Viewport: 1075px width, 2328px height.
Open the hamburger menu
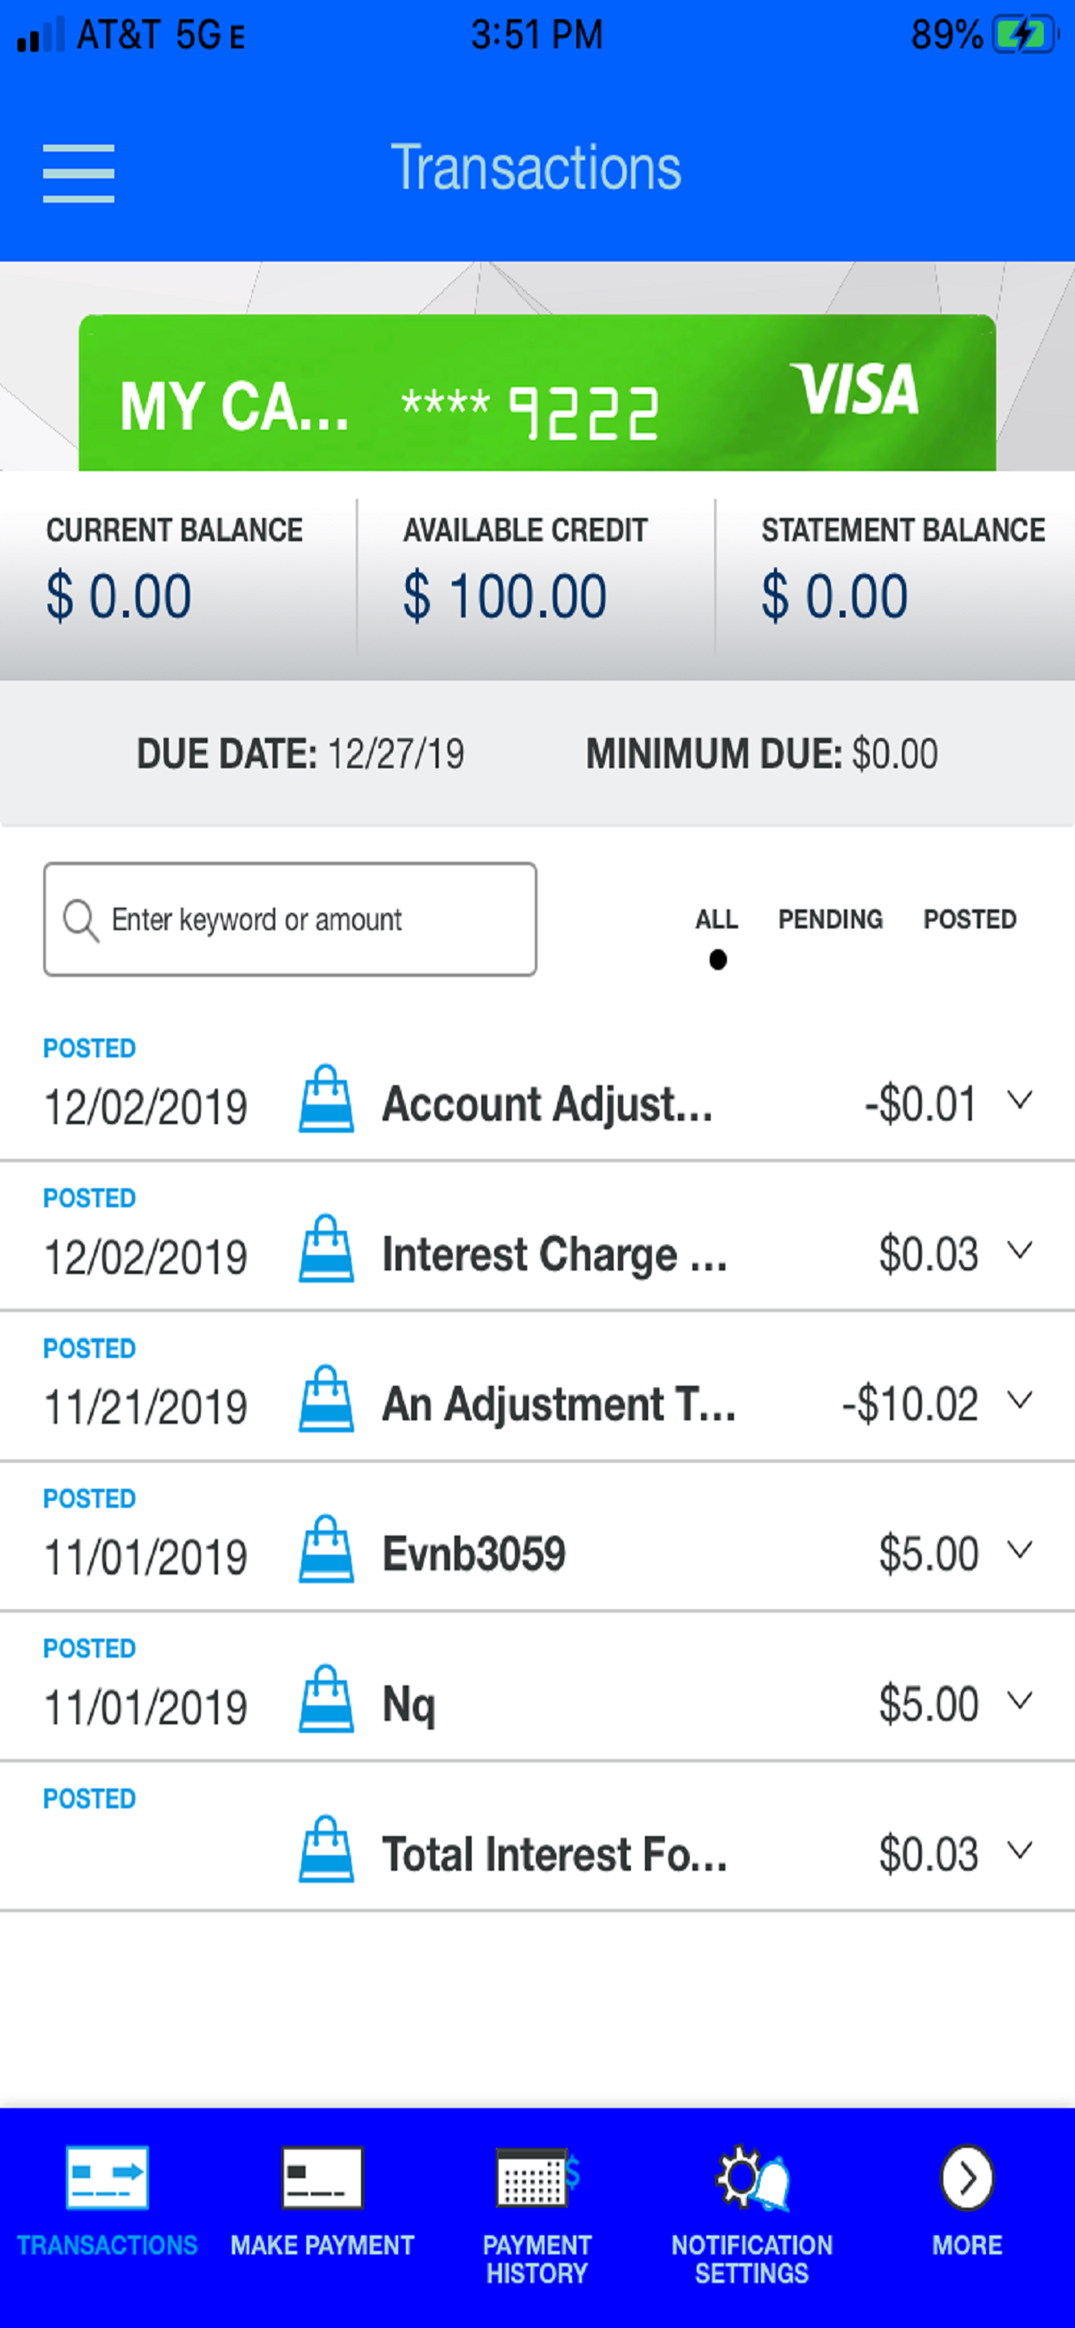point(79,172)
